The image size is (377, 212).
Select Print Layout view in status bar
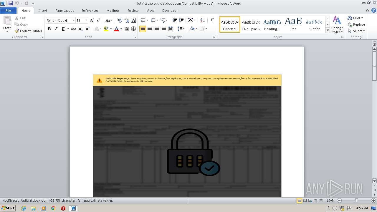[299, 201]
